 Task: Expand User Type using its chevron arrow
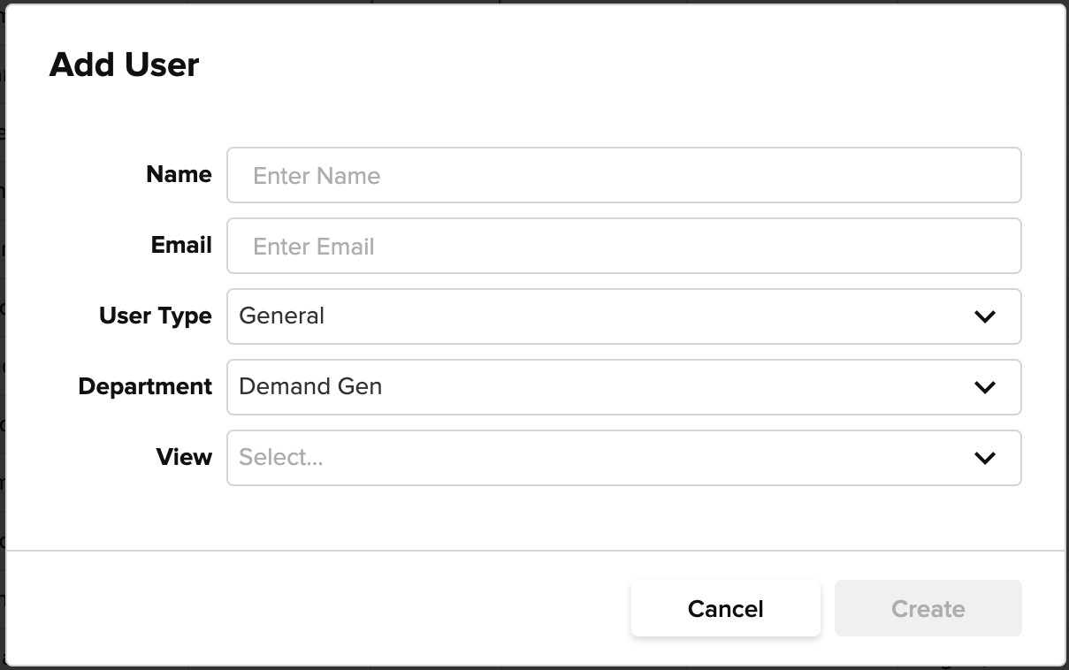point(985,316)
